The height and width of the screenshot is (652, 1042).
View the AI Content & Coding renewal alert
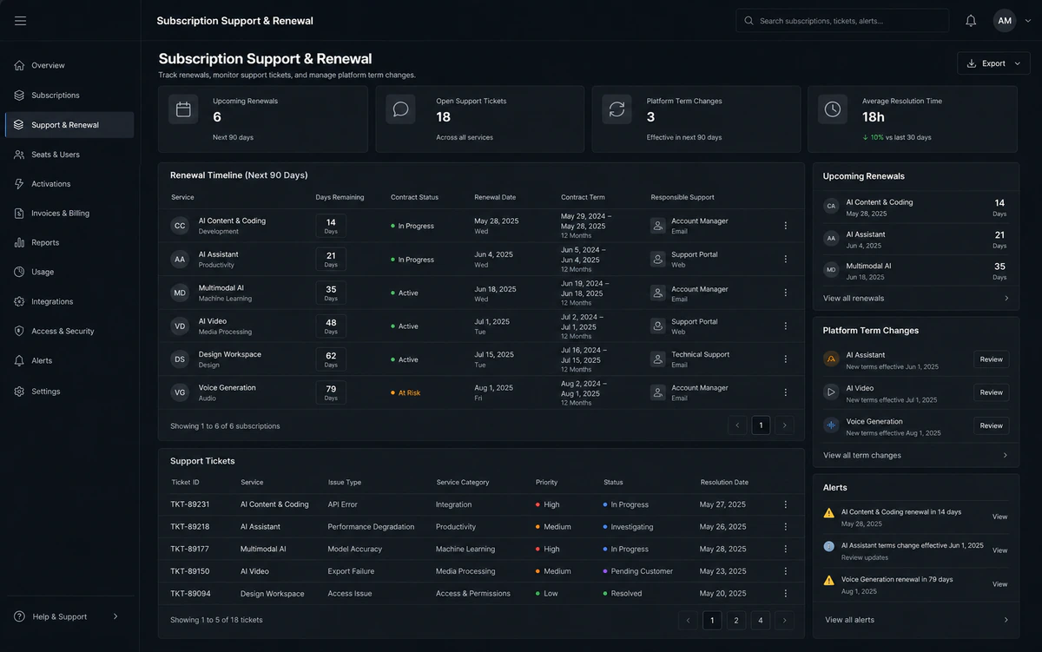(1000, 517)
